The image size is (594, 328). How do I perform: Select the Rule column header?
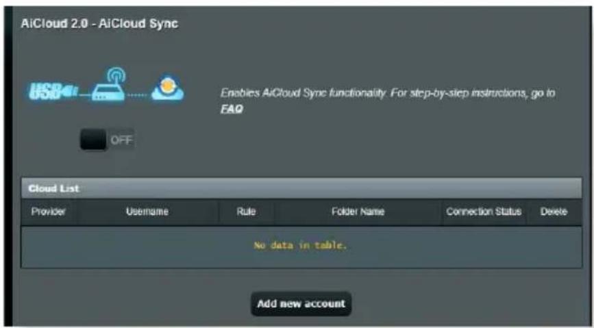246,212
